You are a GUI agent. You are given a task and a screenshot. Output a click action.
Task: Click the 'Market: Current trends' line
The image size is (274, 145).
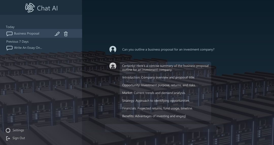pos(154,93)
